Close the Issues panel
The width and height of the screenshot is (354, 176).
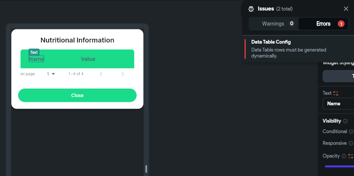pos(346,9)
